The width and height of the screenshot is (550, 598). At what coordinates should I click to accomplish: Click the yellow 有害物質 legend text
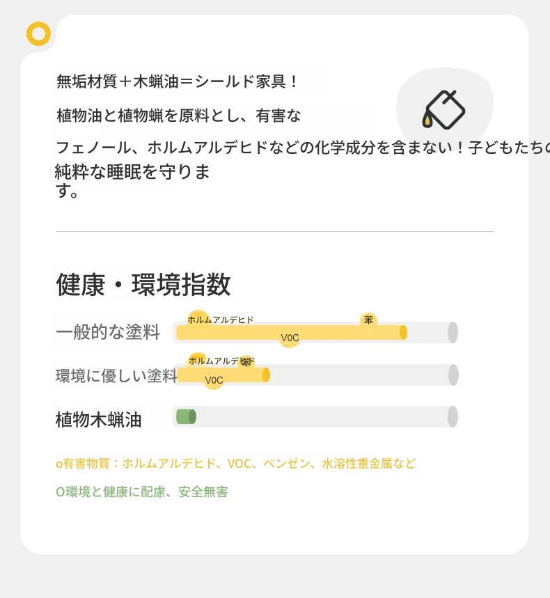(236, 464)
